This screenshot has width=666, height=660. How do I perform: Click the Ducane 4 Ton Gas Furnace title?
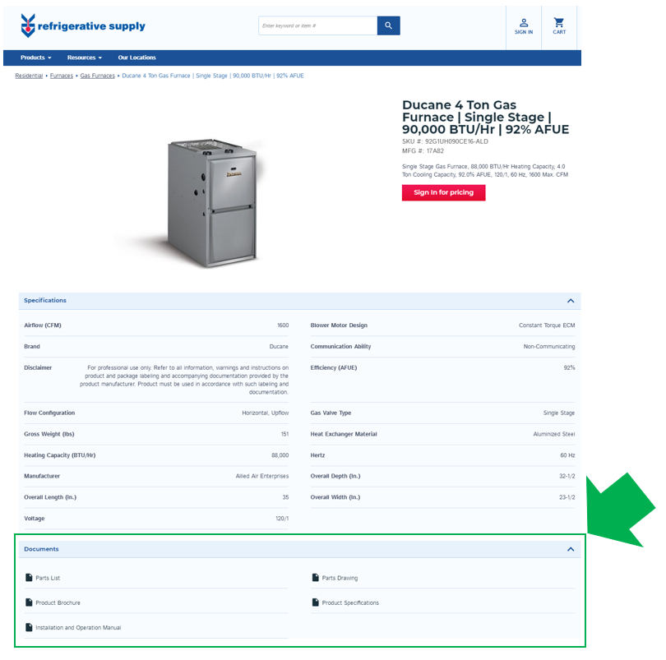click(x=485, y=117)
